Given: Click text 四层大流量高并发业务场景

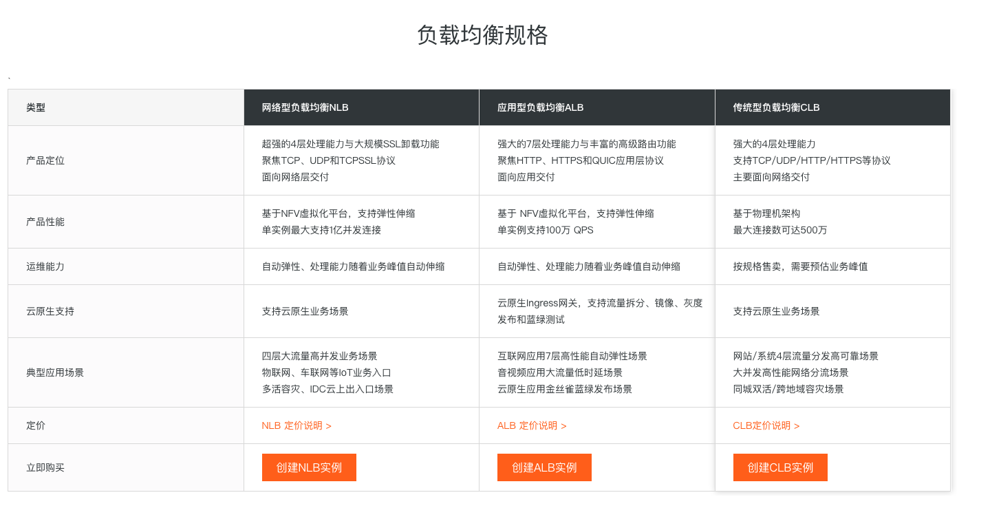Looking at the screenshot, I should (320, 356).
